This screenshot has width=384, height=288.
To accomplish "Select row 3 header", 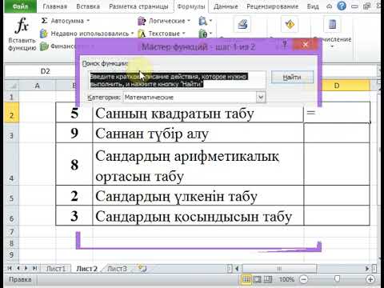I will [x=11, y=133].
